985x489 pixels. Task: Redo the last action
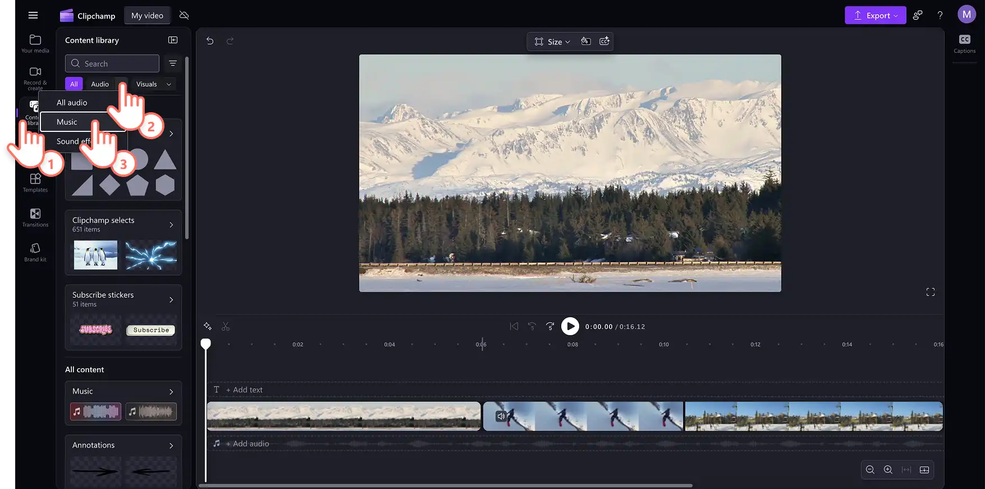(230, 41)
